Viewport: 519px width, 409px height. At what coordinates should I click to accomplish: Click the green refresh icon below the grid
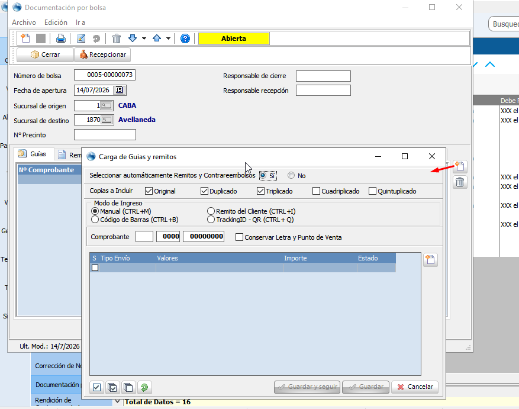pyautogui.click(x=144, y=387)
